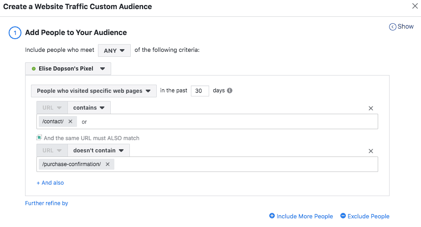Image resolution: width=421 pixels, height=227 pixels.
Task: Open 'People who visited specific web pages' dropdown
Action: pos(93,91)
